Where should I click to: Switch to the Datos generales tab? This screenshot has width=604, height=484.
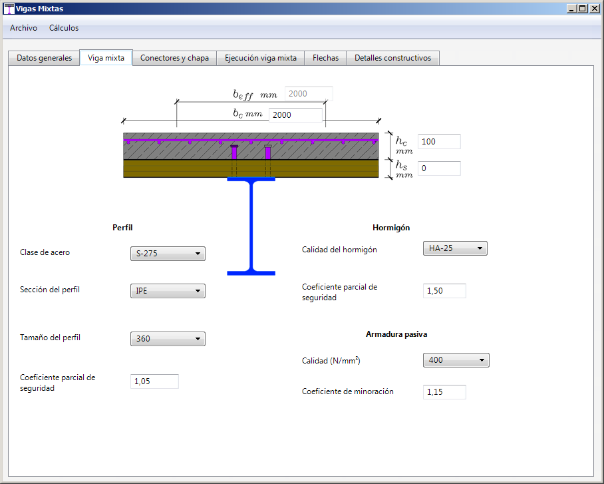click(45, 58)
